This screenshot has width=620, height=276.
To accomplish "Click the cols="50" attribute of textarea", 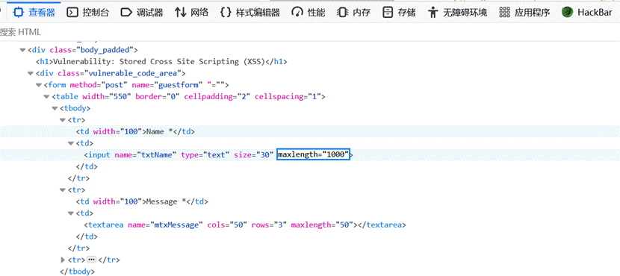I will coord(226,225).
